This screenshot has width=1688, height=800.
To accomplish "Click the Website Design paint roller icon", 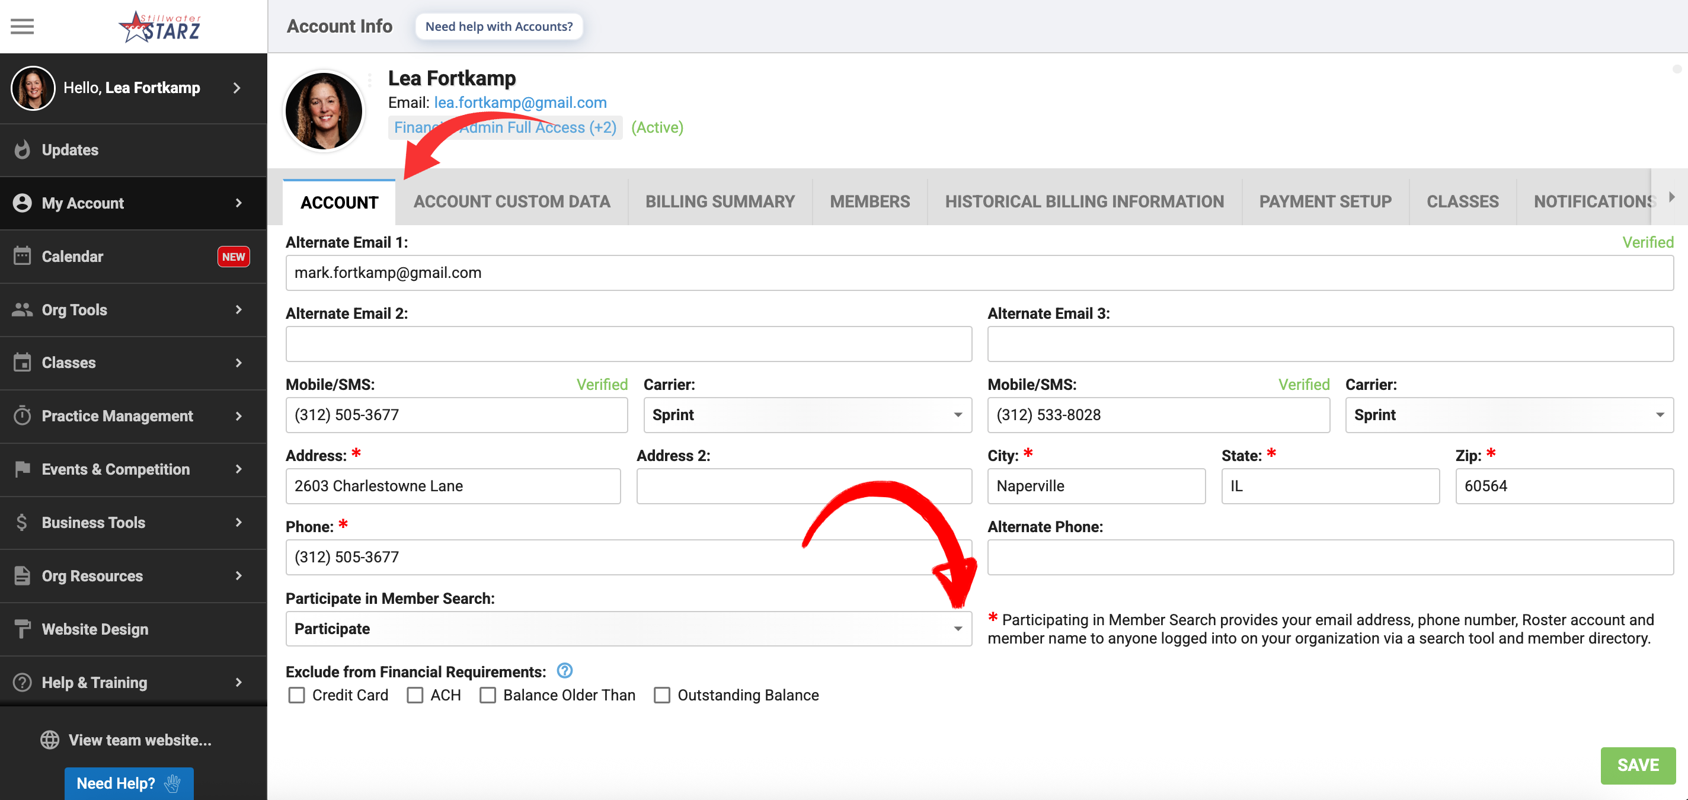I will point(23,628).
